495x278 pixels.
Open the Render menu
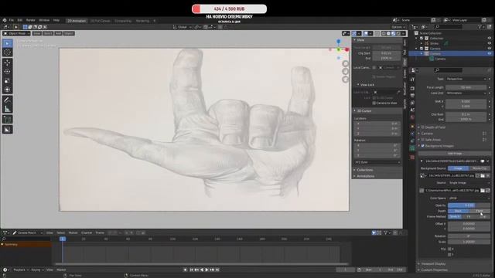[31, 20]
